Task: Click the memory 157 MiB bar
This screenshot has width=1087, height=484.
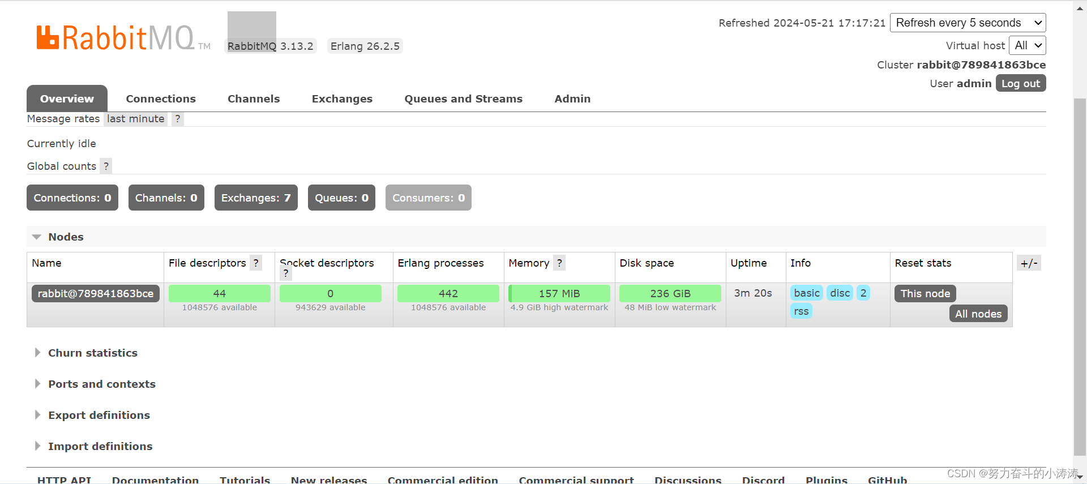Action: coord(559,293)
